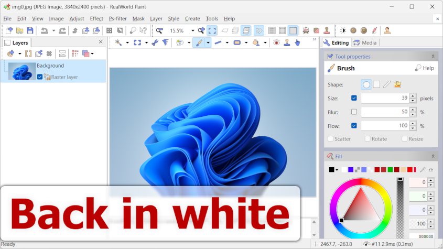443x249 pixels.
Task: Enable the Scatter checkbox
Action: 330,139
